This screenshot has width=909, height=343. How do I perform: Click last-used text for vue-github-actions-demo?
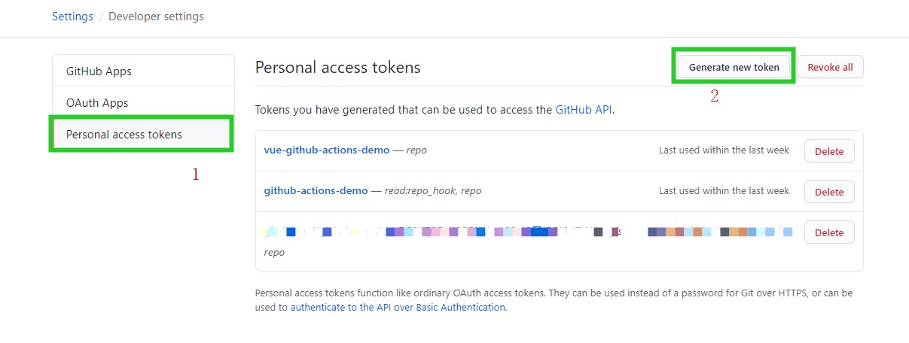[724, 150]
